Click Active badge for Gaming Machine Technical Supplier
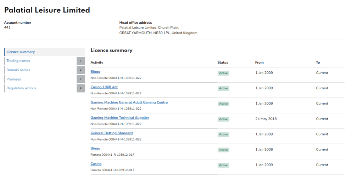The width and height of the screenshot is (363, 178). click(x=223, y=119)
